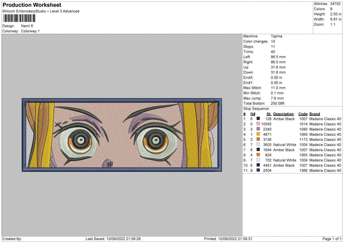Click the pink swatch in stop 2
This screenshot has width=344, height=243.
coord(258,123)
